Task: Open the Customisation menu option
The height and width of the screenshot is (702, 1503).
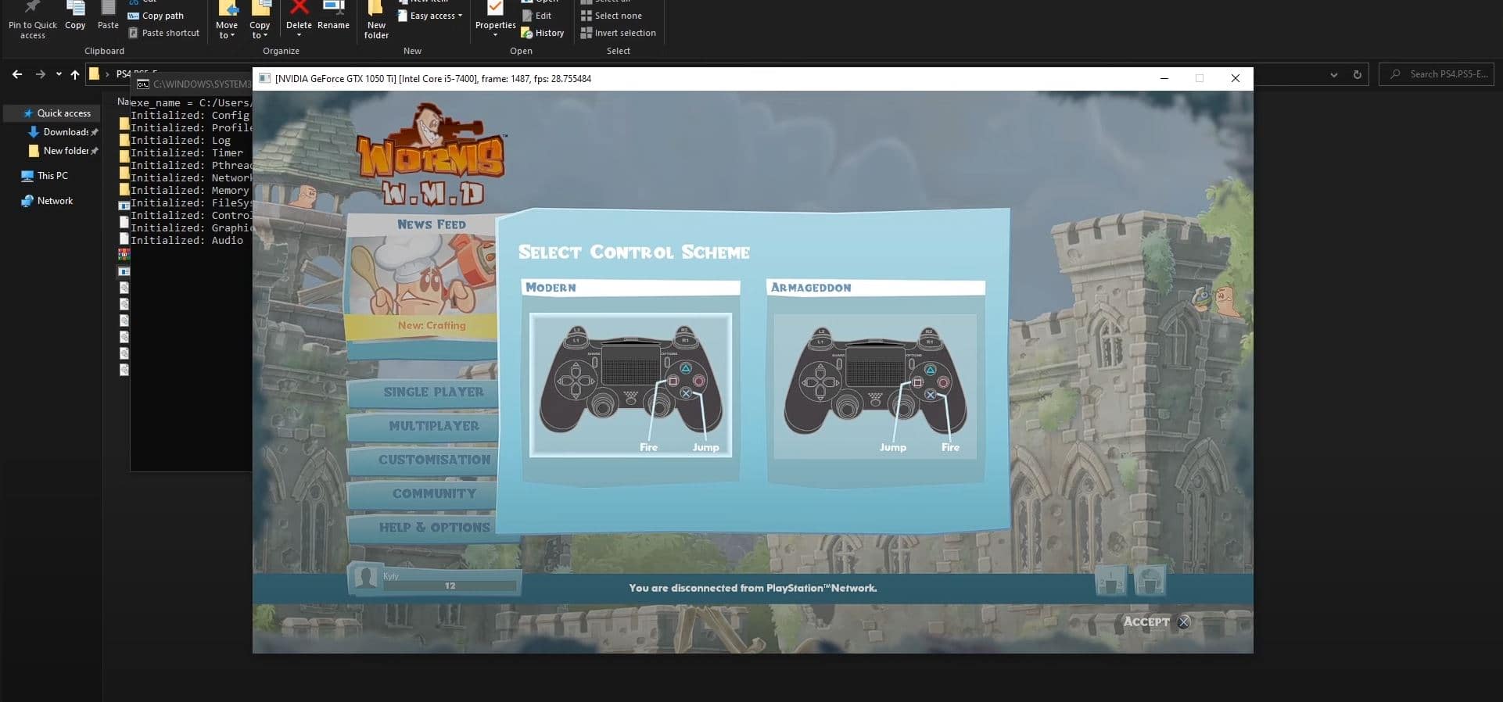Action: 433,460
